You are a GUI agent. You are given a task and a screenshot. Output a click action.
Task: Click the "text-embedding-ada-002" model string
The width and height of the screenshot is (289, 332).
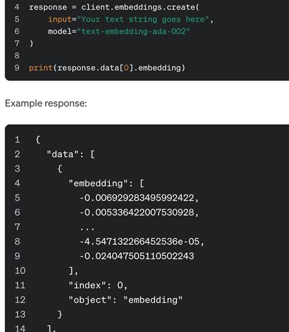click(134, 31)
